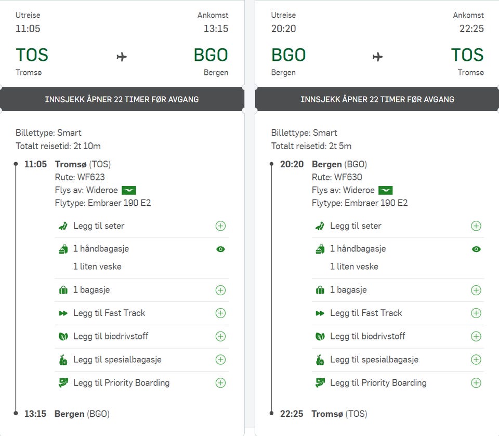The width and height of the screenshot is (499, 436).
Task: Add checked baggage plus on WF630
Action: point(476,290)
